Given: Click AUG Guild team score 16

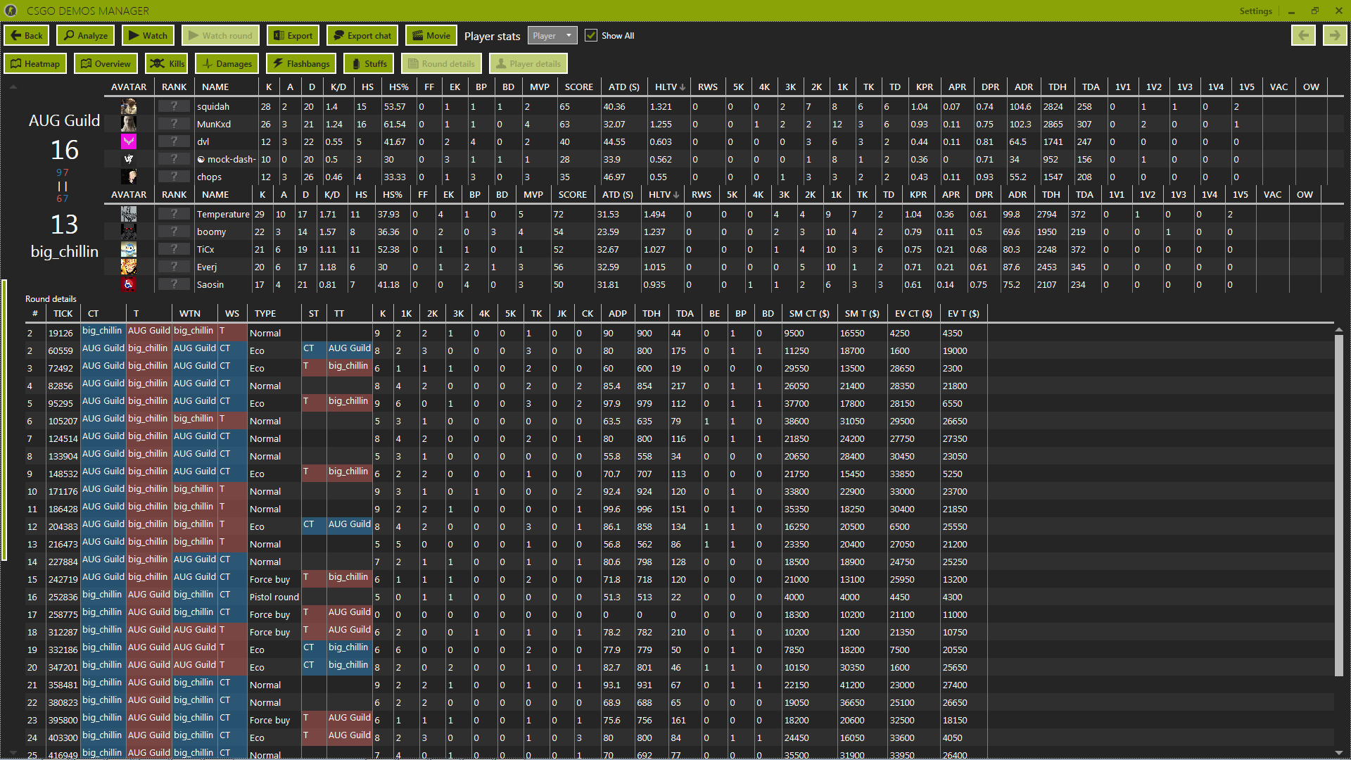Looking at the screenshot, I should point(65,149).
